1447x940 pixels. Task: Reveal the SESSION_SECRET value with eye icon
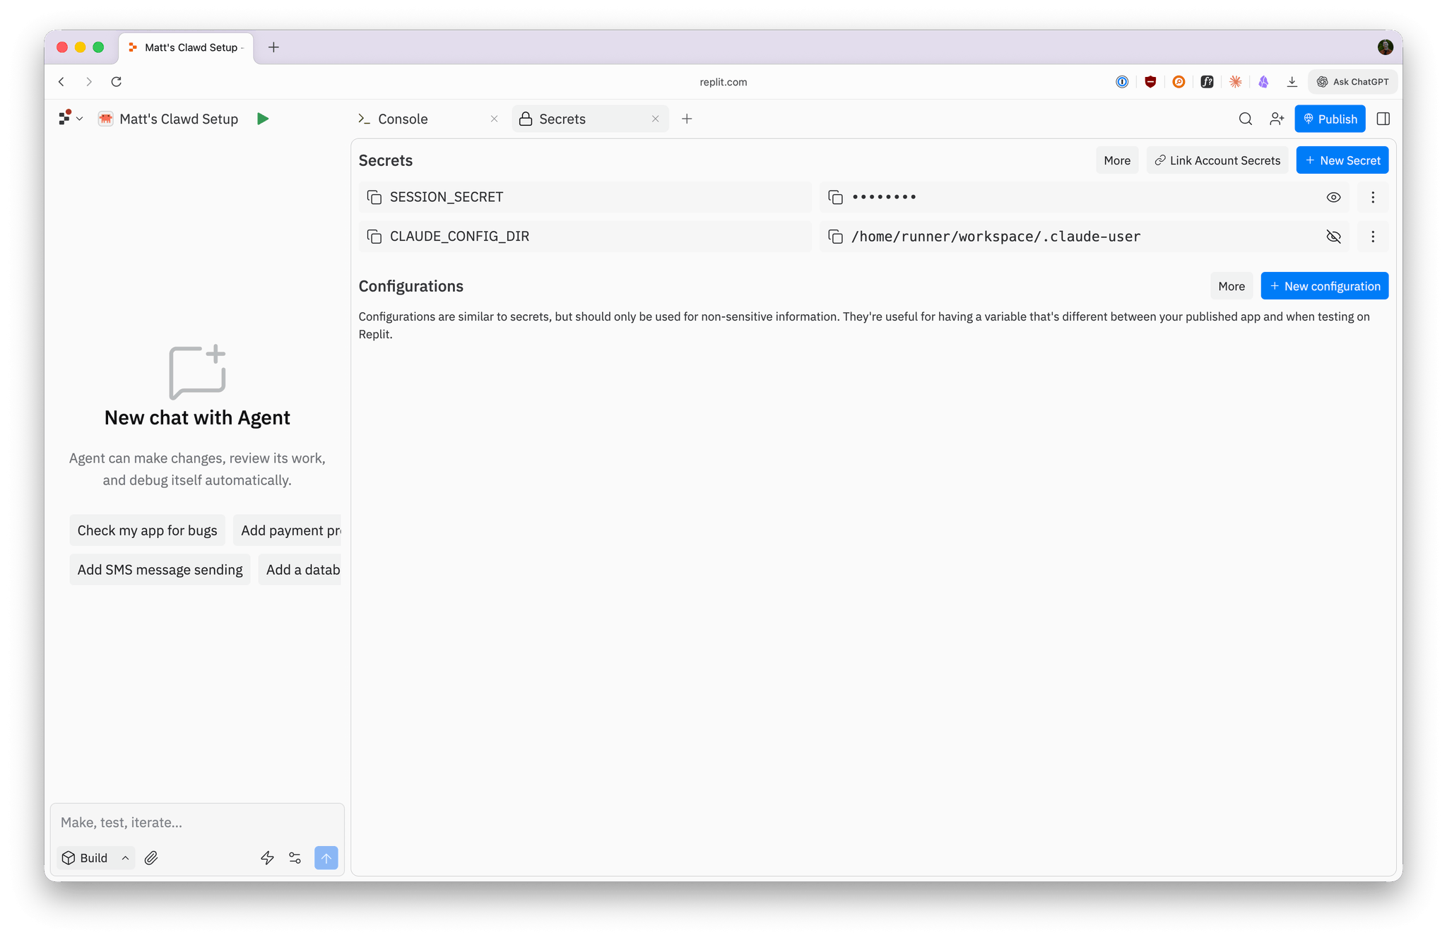1333,197
